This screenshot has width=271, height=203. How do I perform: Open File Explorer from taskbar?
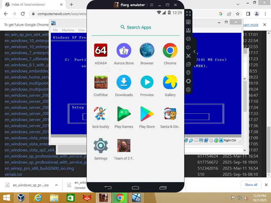click(54, 198)
